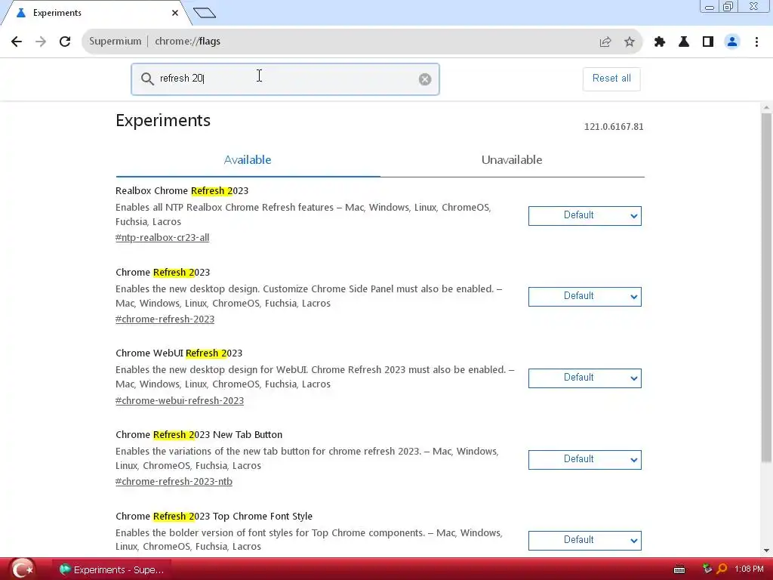Click the search magnifier icon in flags box
This screenshot has height=580, width=773.
pos(147,79)
